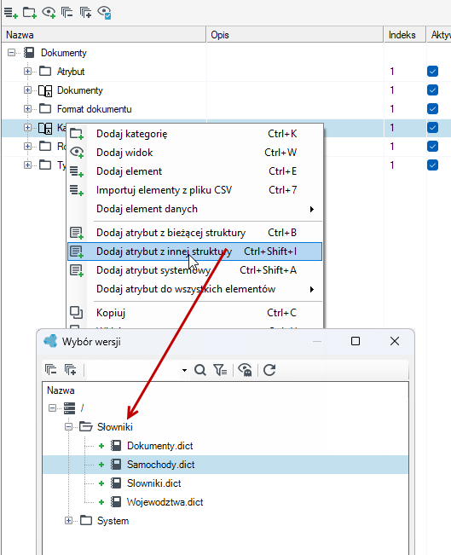This screenshot has width=451, height=555.
Task: Expand the Dokumenty child tree node
Action: [27, 90]
